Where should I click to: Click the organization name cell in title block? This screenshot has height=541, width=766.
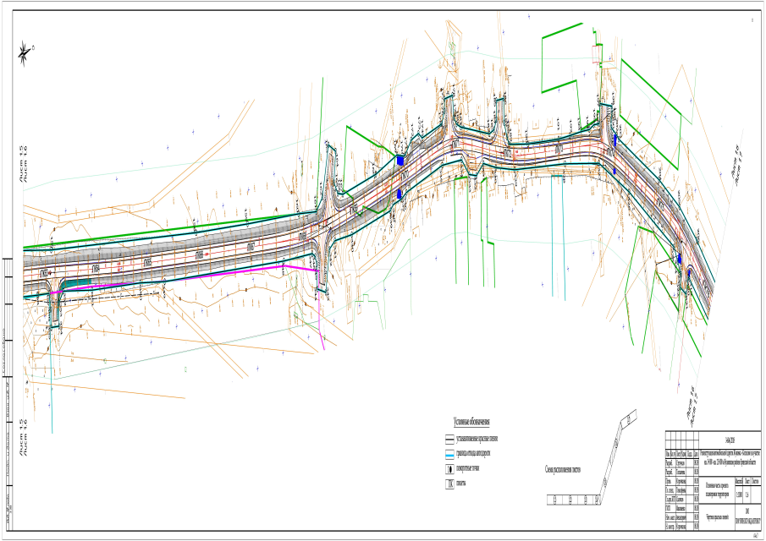coord(747,516)
